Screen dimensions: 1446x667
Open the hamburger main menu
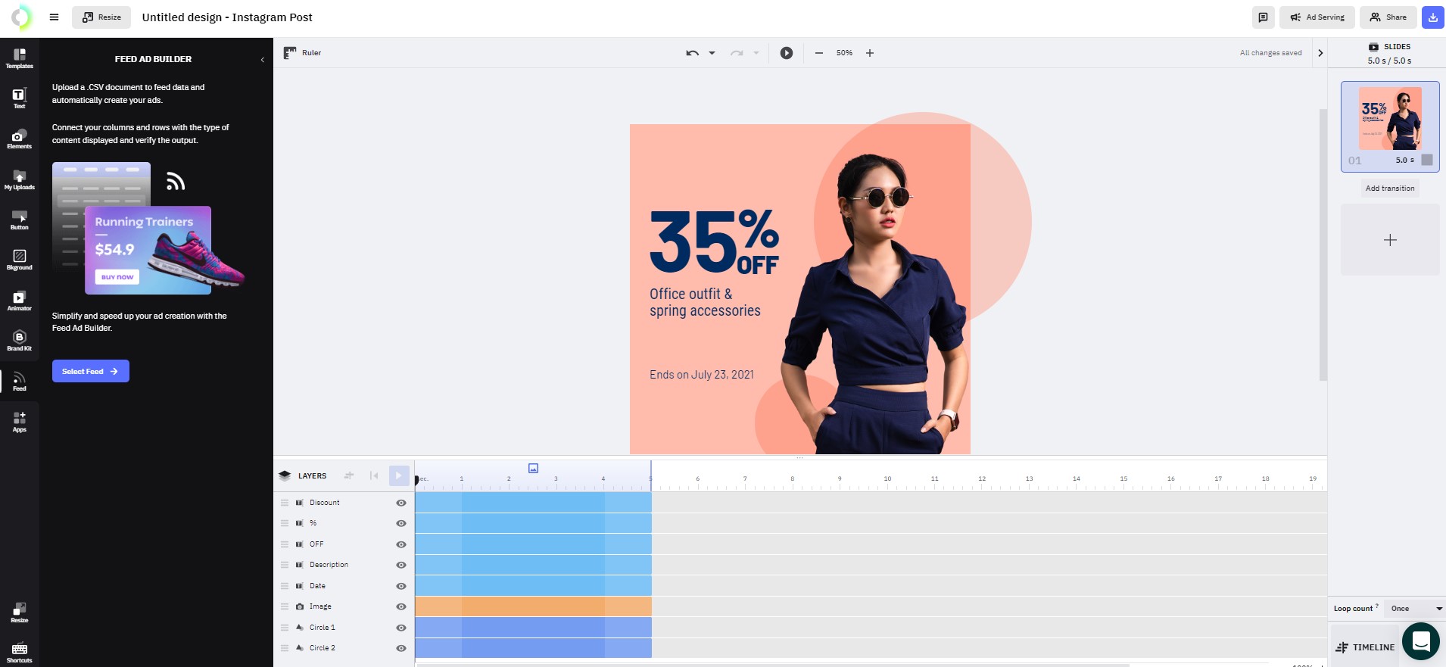(x=54, y=17)
